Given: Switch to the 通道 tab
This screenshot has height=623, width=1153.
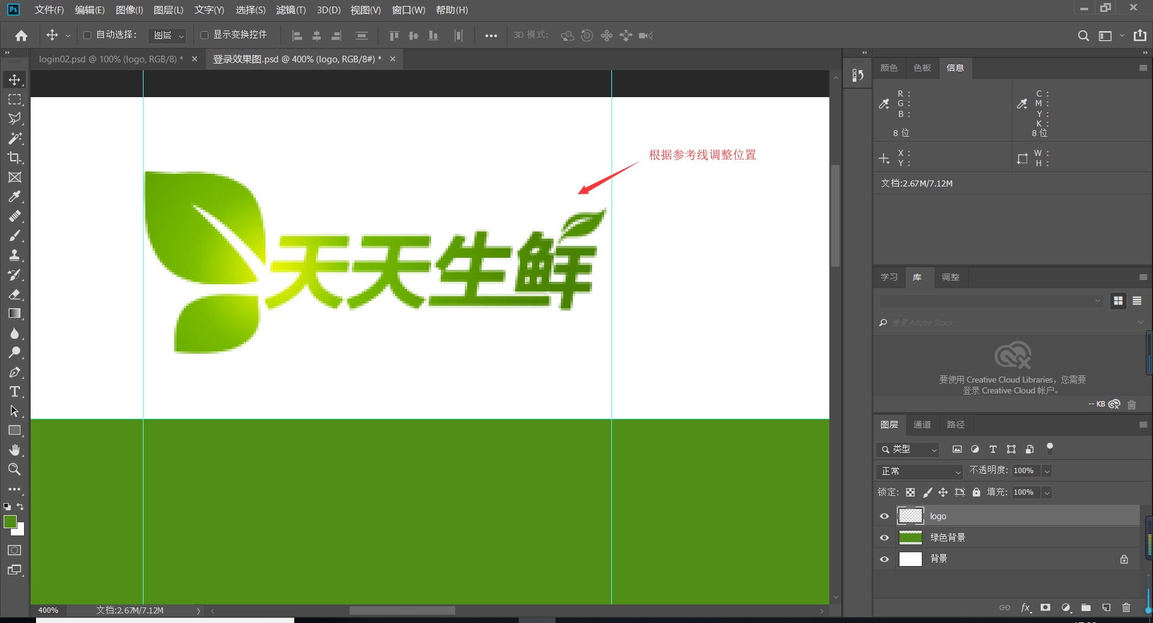Looking at the screenshot, I should point(922,425).
